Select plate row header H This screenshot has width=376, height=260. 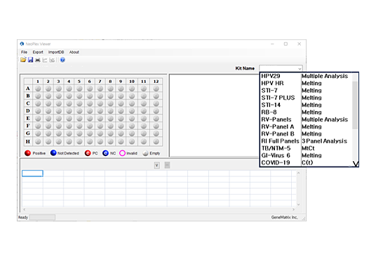28,141
